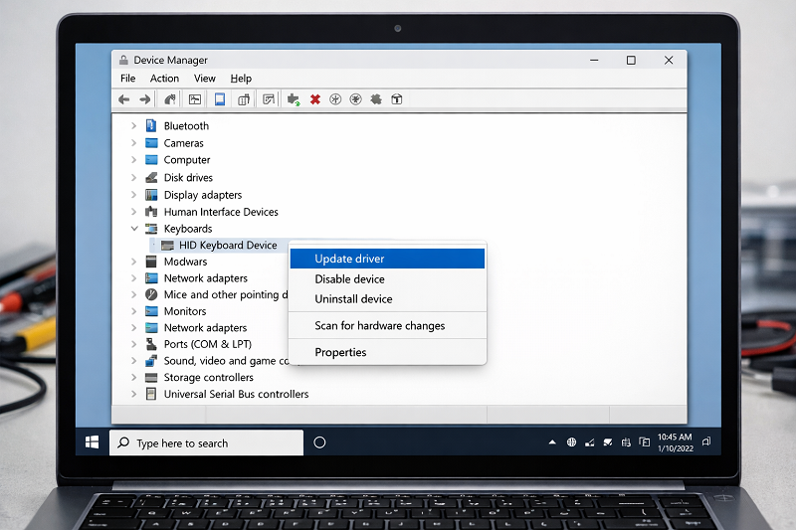
Task: Click the curved up-arrow toolbar icon
Action: [x=170, y=99]
